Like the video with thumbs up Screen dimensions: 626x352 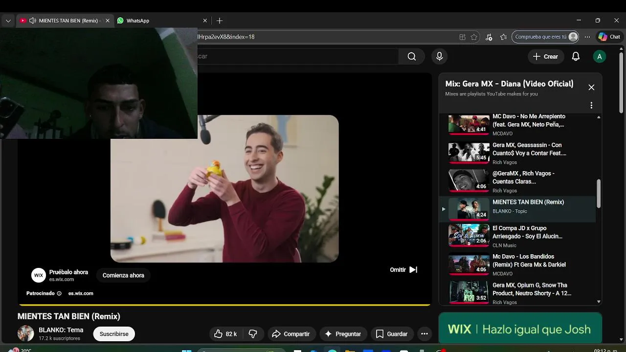(x=225, y=334)
